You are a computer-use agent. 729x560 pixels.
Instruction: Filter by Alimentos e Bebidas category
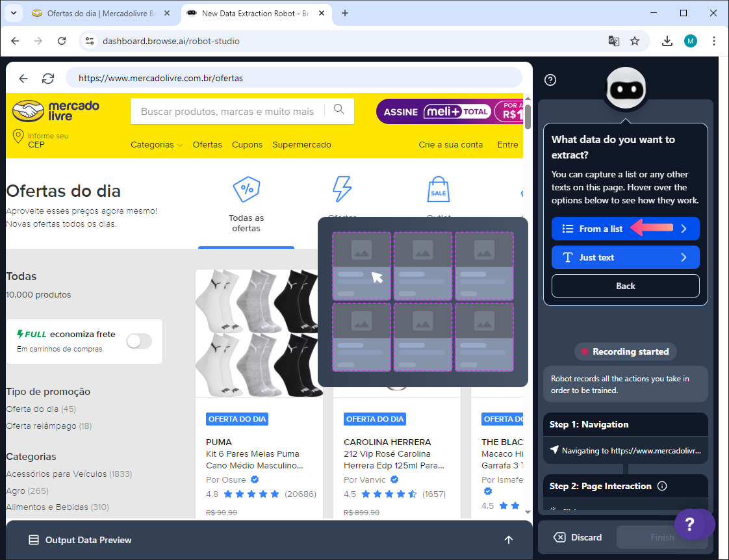point(57,507)
